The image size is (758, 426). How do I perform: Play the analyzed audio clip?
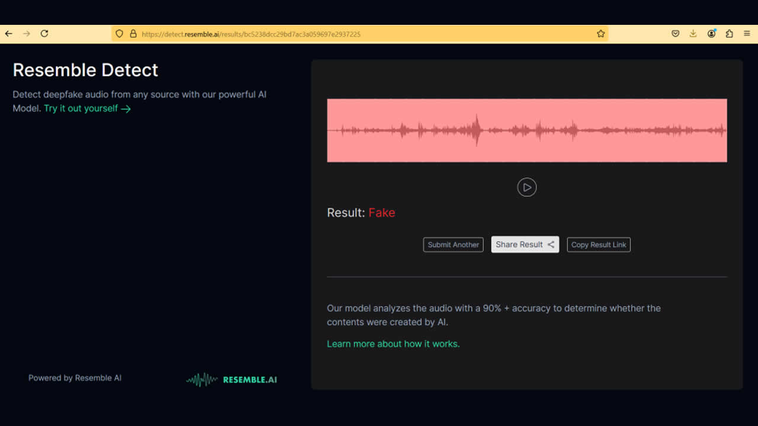526,187
